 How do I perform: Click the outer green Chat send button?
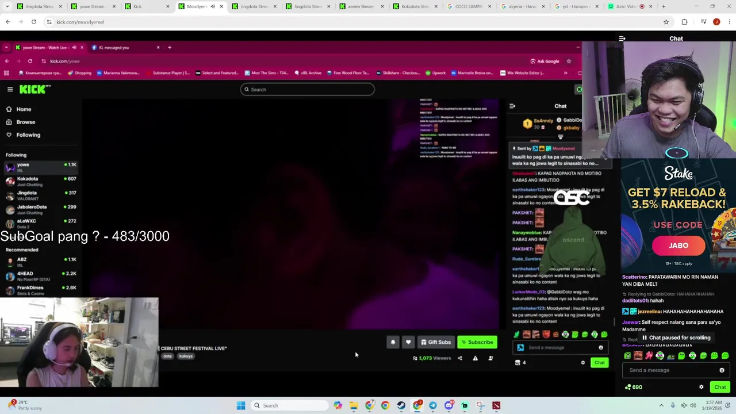(x=720, y=387)
